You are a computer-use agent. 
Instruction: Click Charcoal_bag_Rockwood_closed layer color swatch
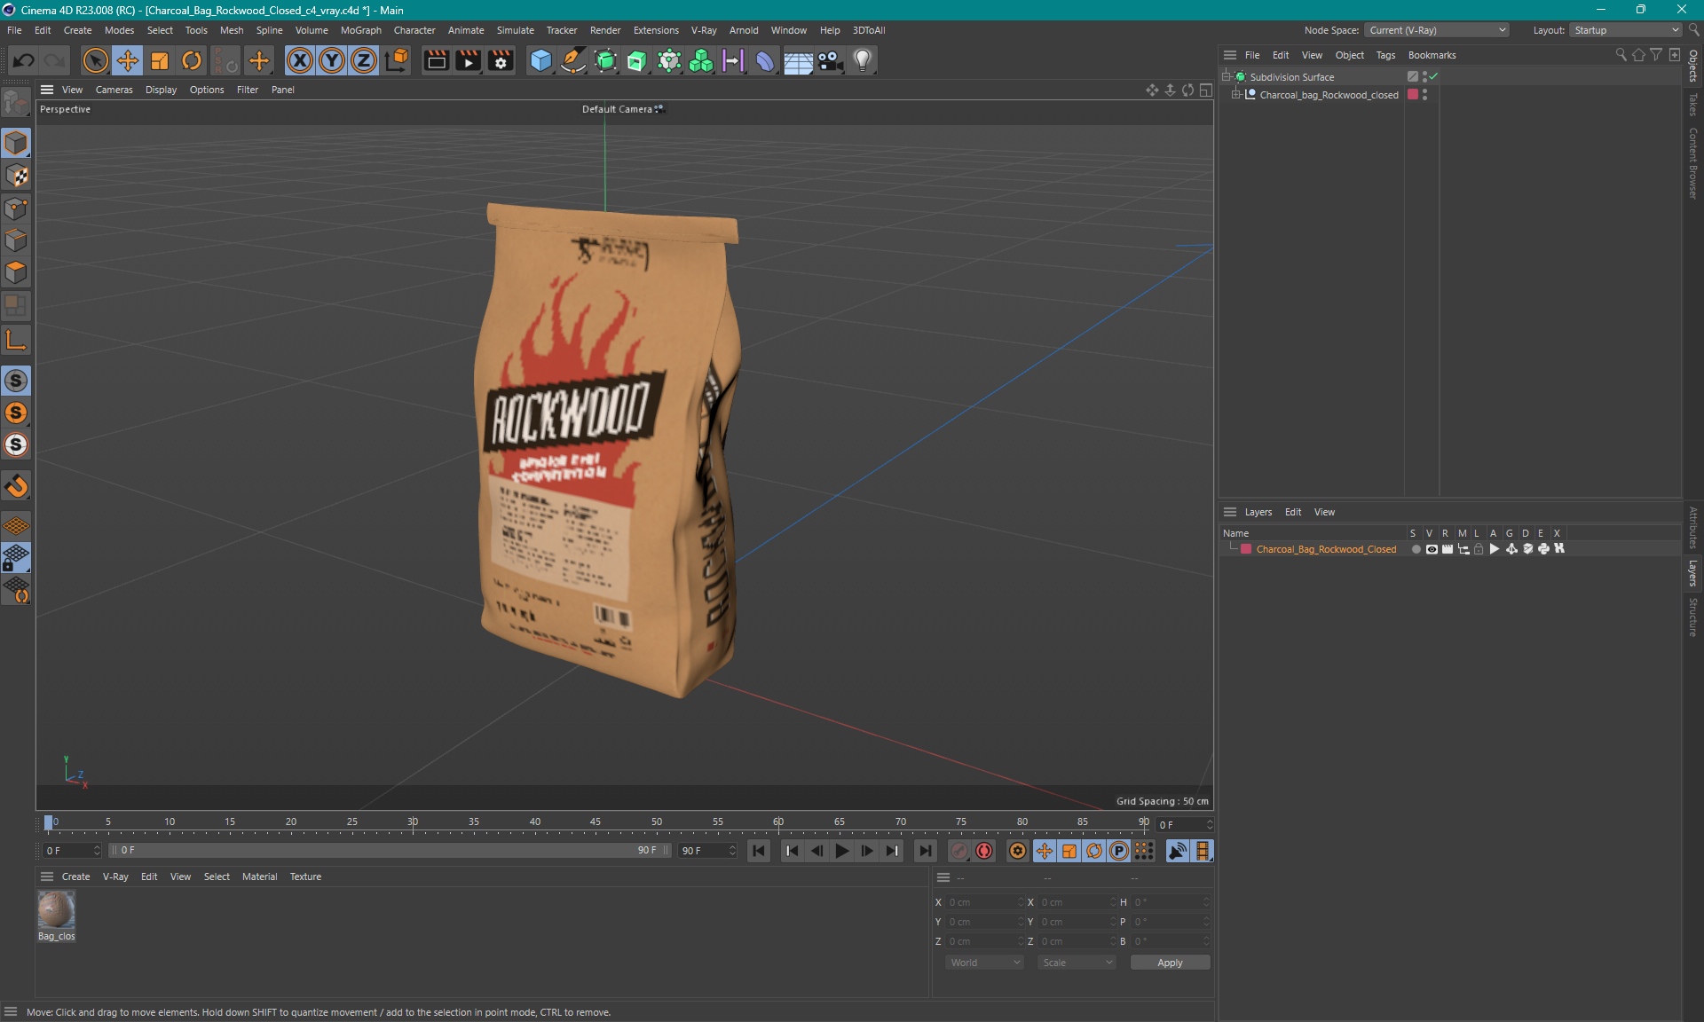coord(1413,95)
